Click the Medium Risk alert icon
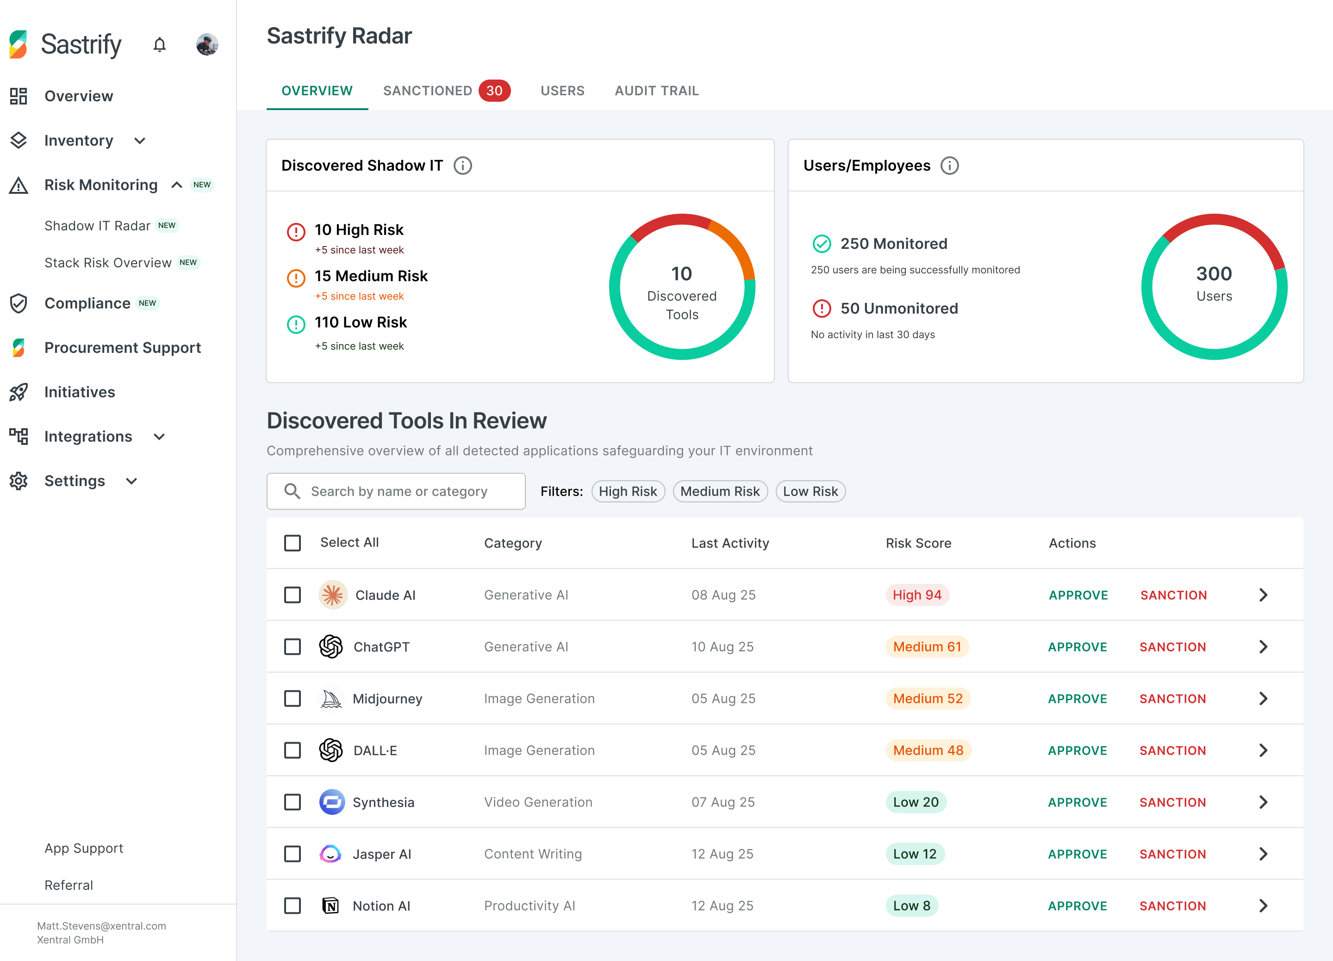This screenshot has height=961, width=1333. click(296, 278)
